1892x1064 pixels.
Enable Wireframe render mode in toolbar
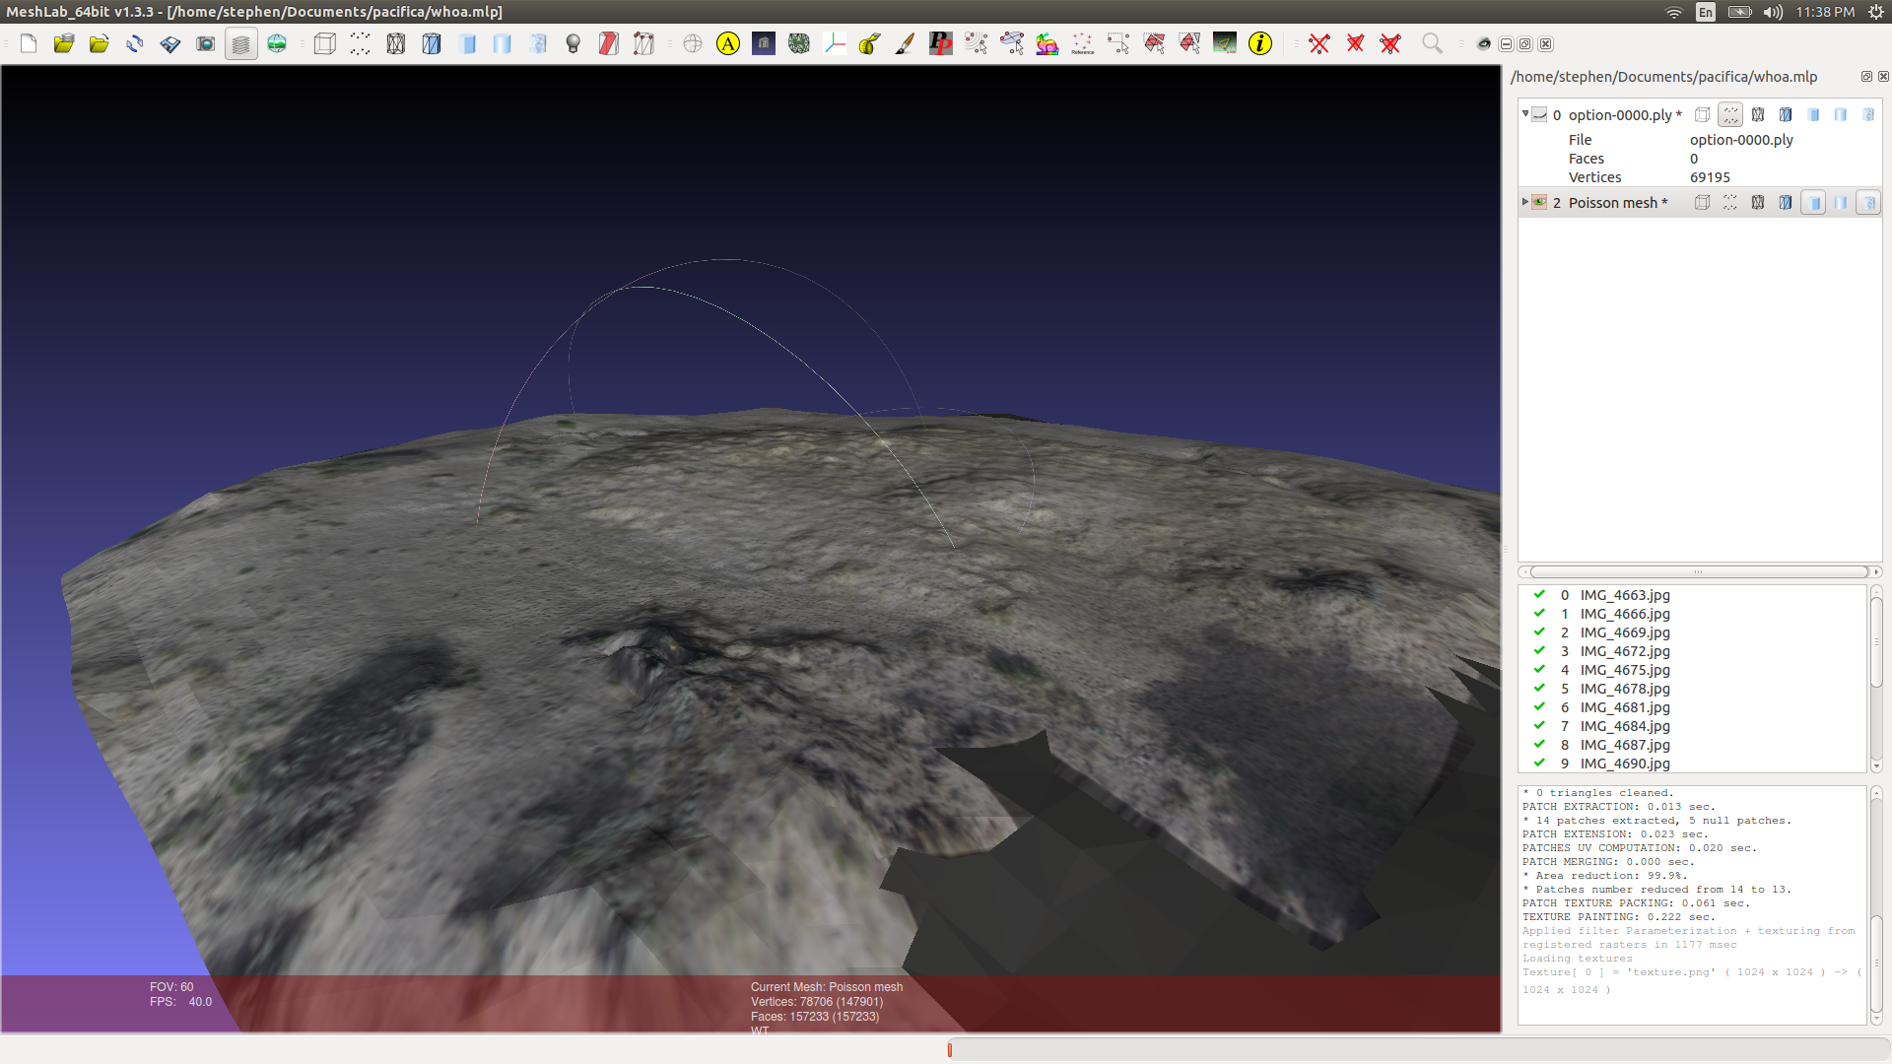pyautogui.click(x=395, y=44)
